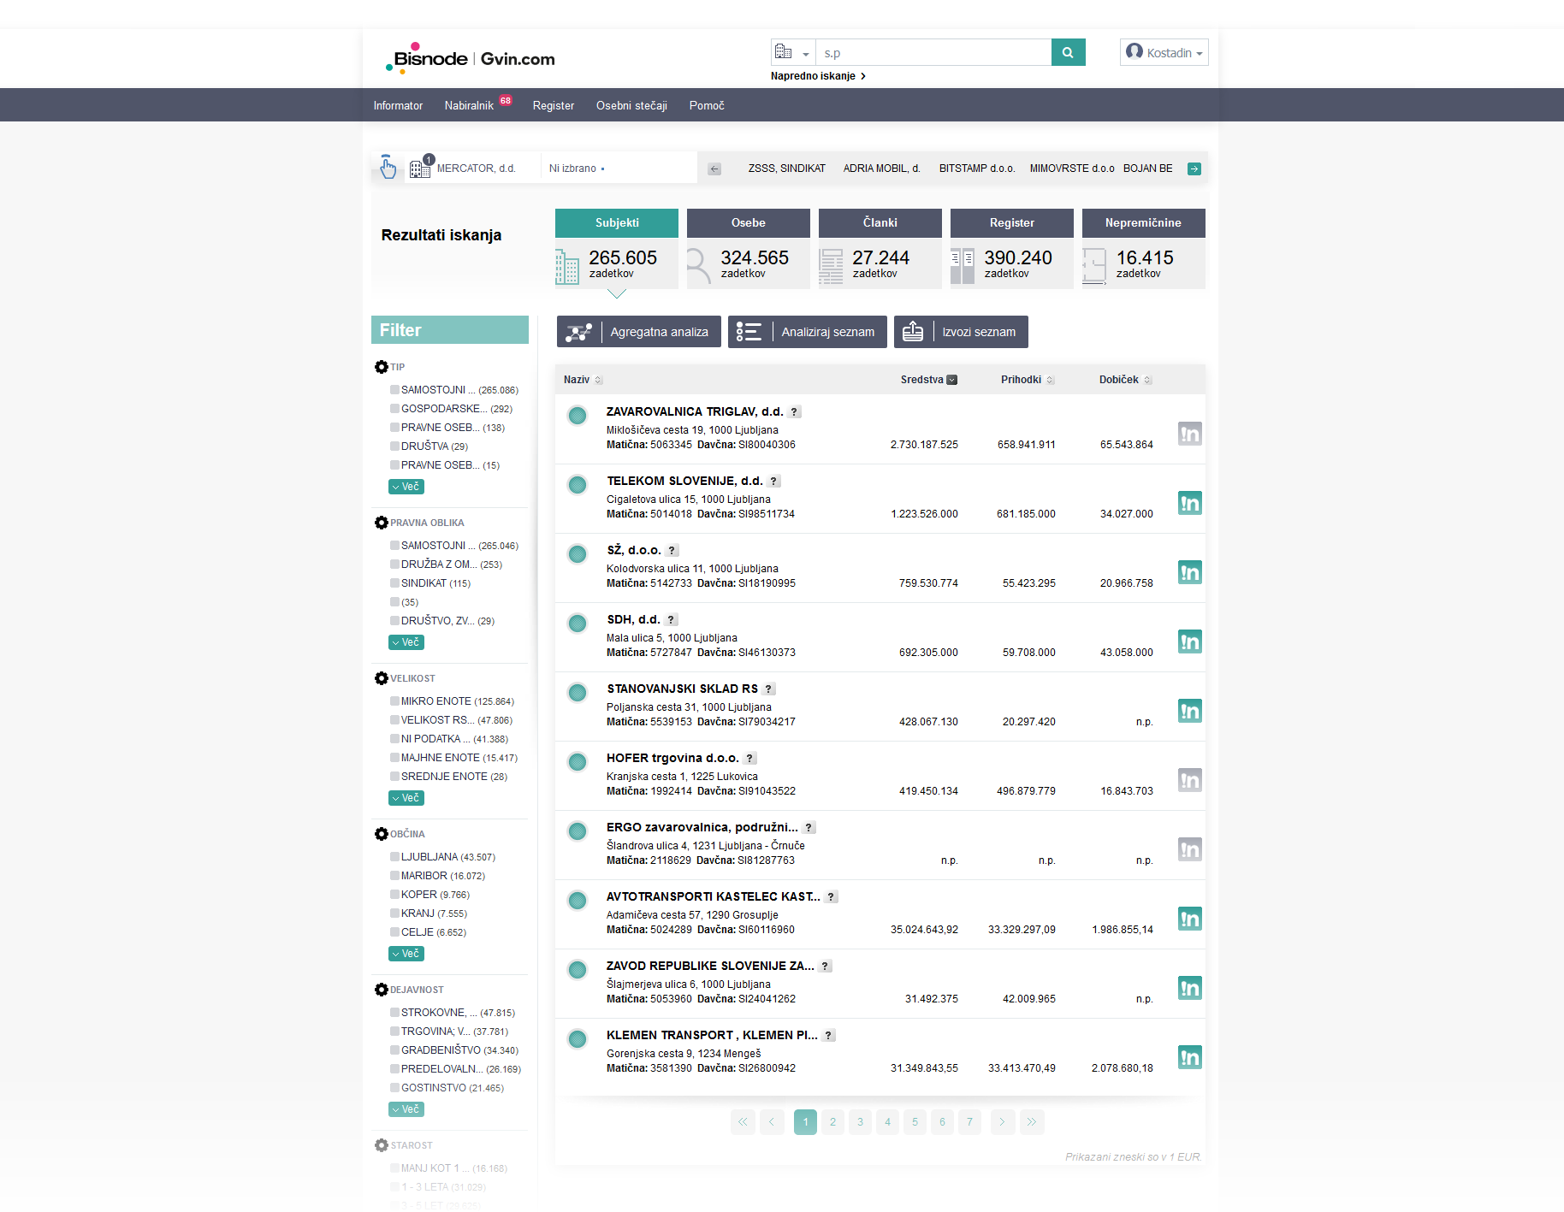Image resolution: width=1564 pixels, height=1212 pixels.
Task: Expand Več under PRAVNA OBLIKA filter
Action: point(406,642)
